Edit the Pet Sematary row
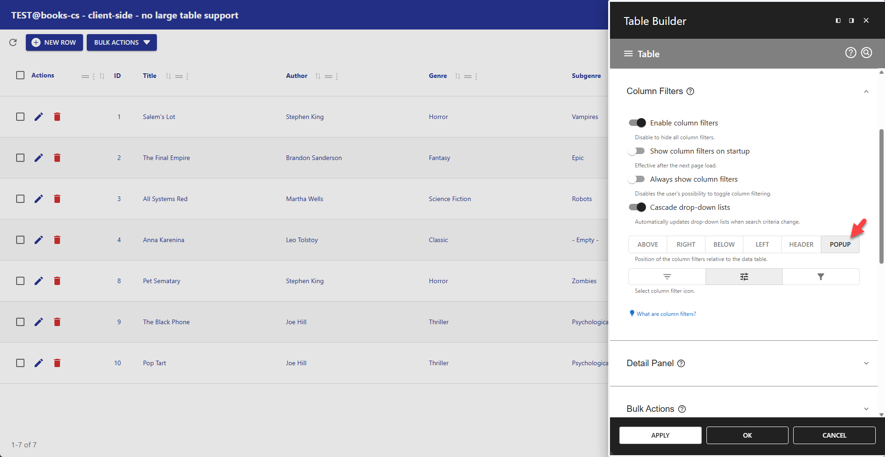 pos(39,281)
